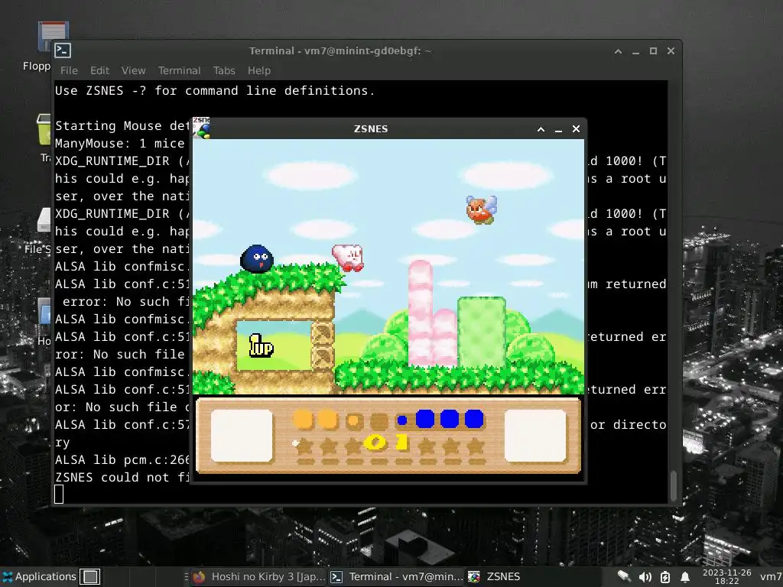The image size is (783, 587).
Task: Click the volume speaker tray icon
Action: [x=645, y=577]
